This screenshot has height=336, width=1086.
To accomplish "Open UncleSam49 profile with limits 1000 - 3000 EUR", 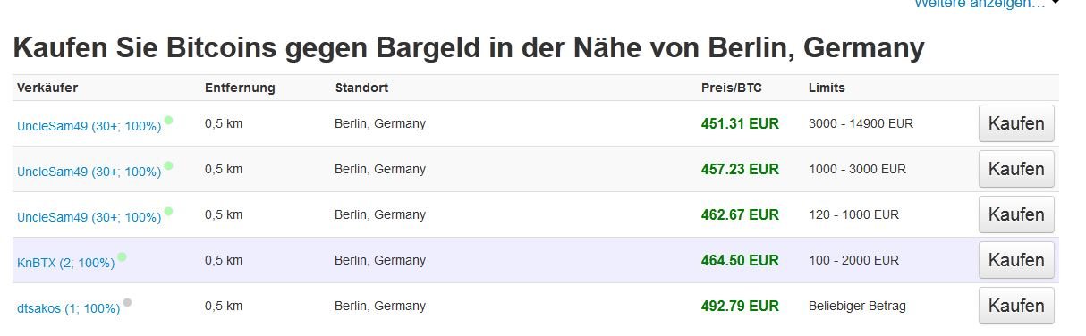I will [89, 172].
